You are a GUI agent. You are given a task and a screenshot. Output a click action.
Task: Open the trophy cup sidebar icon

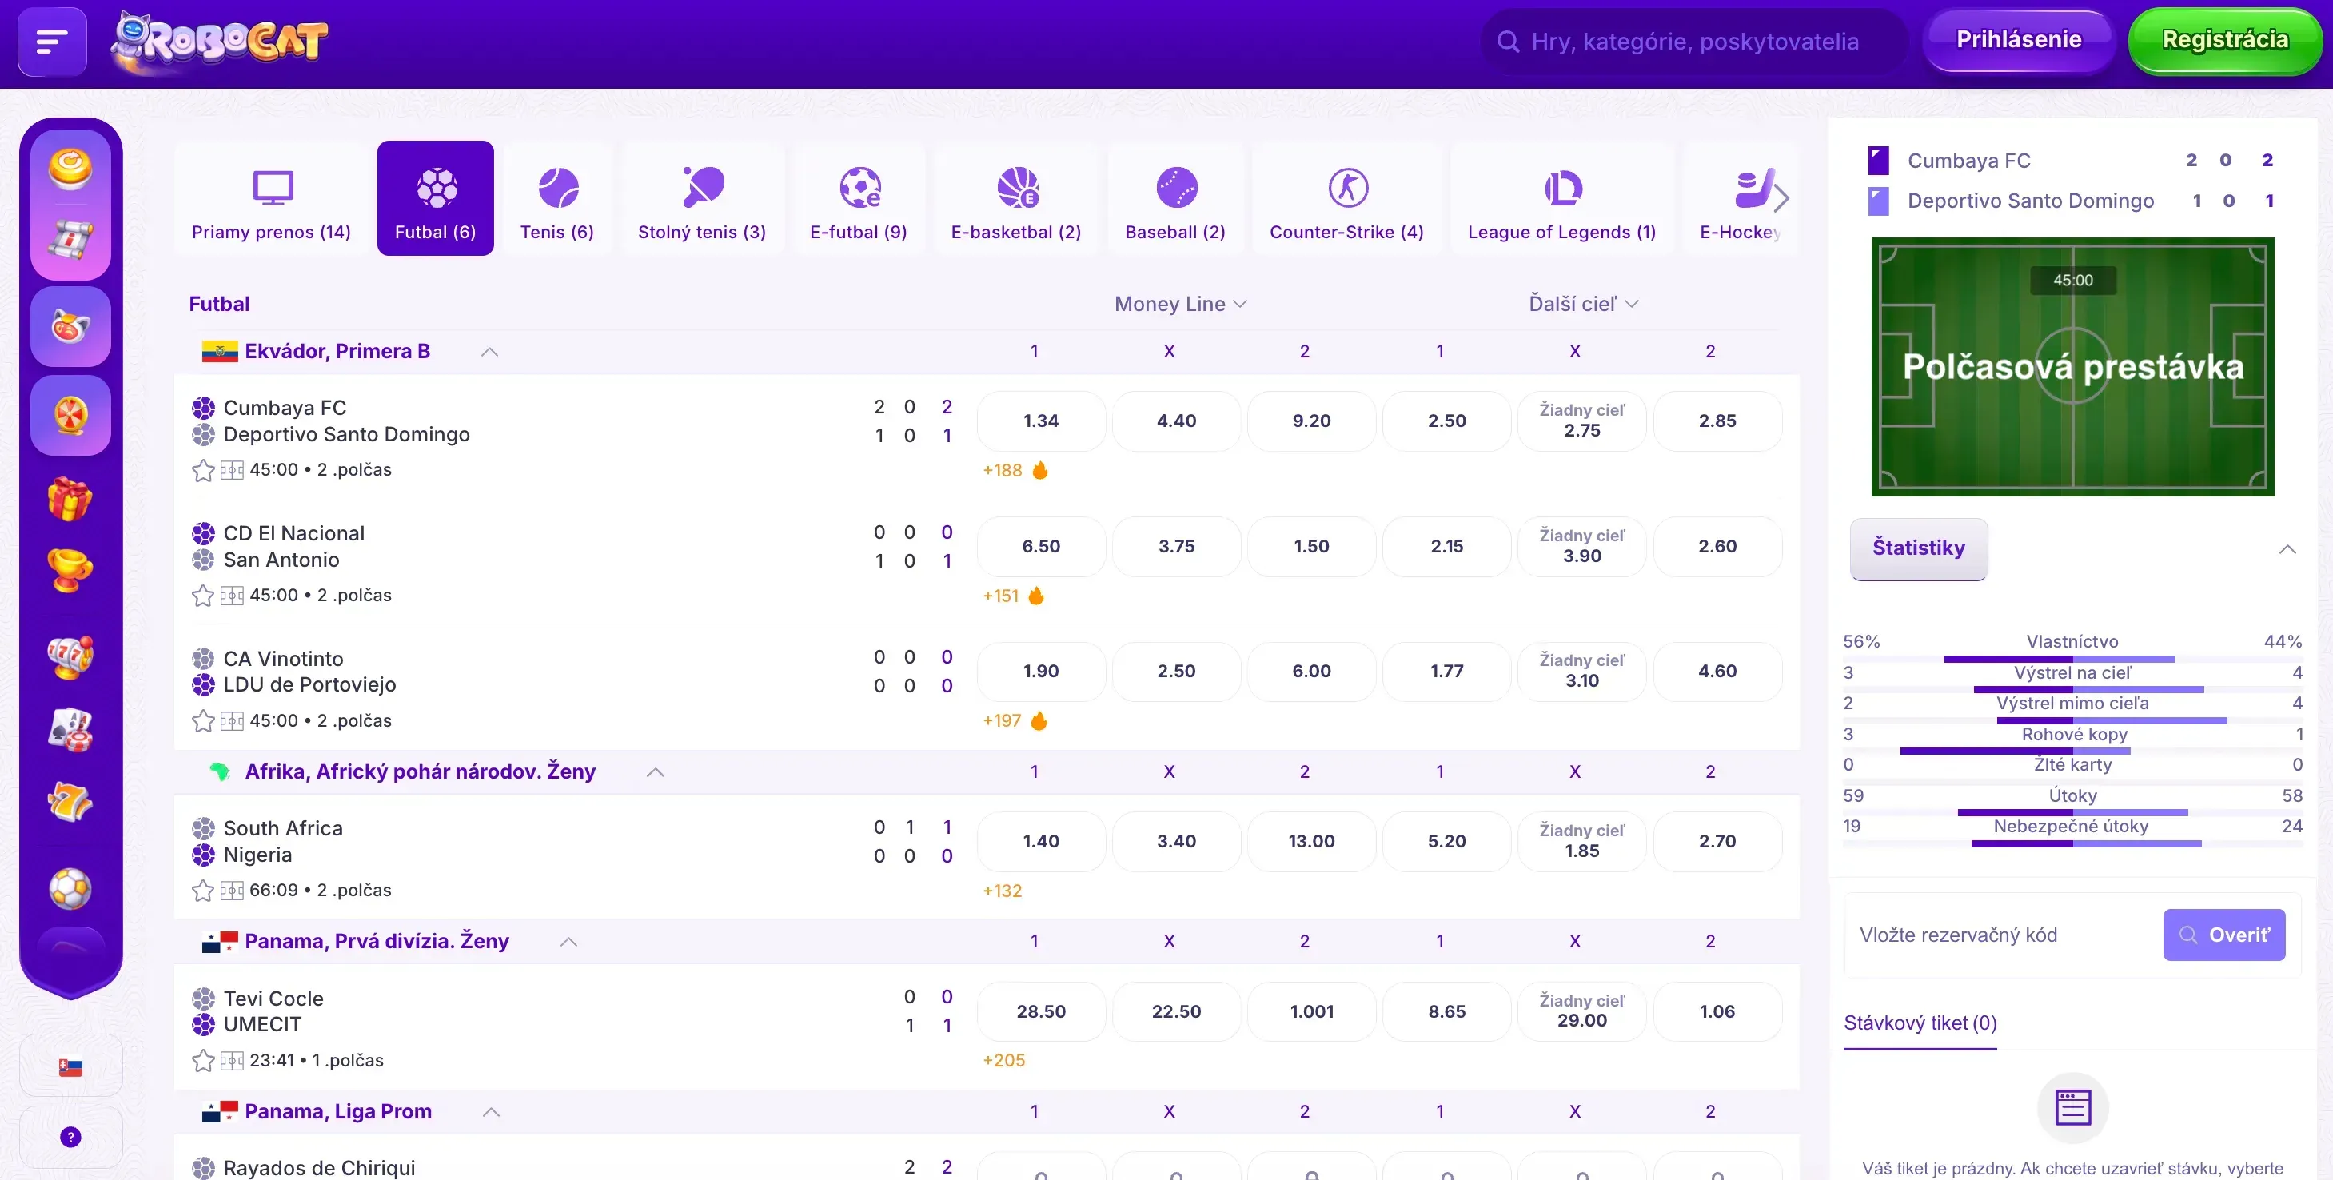[x=70, y=571]
